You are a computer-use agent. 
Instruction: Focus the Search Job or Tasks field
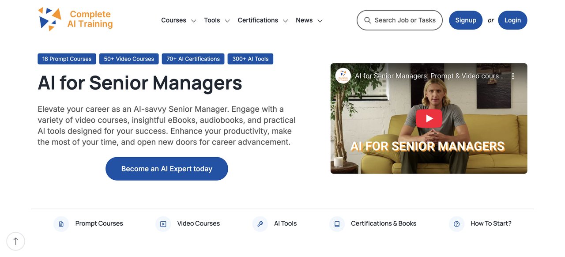[x=399, y=20]
